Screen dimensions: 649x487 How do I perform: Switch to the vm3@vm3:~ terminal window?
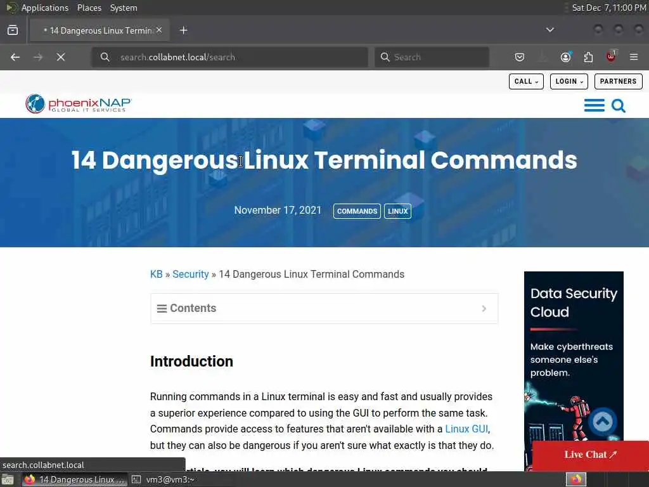click(x=164, y=479)
